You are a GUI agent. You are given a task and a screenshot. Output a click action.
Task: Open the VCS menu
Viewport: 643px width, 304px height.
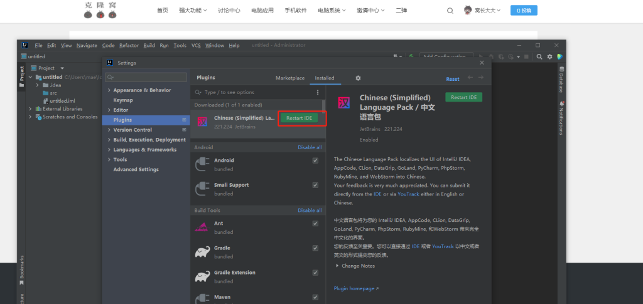coord(196,45)
